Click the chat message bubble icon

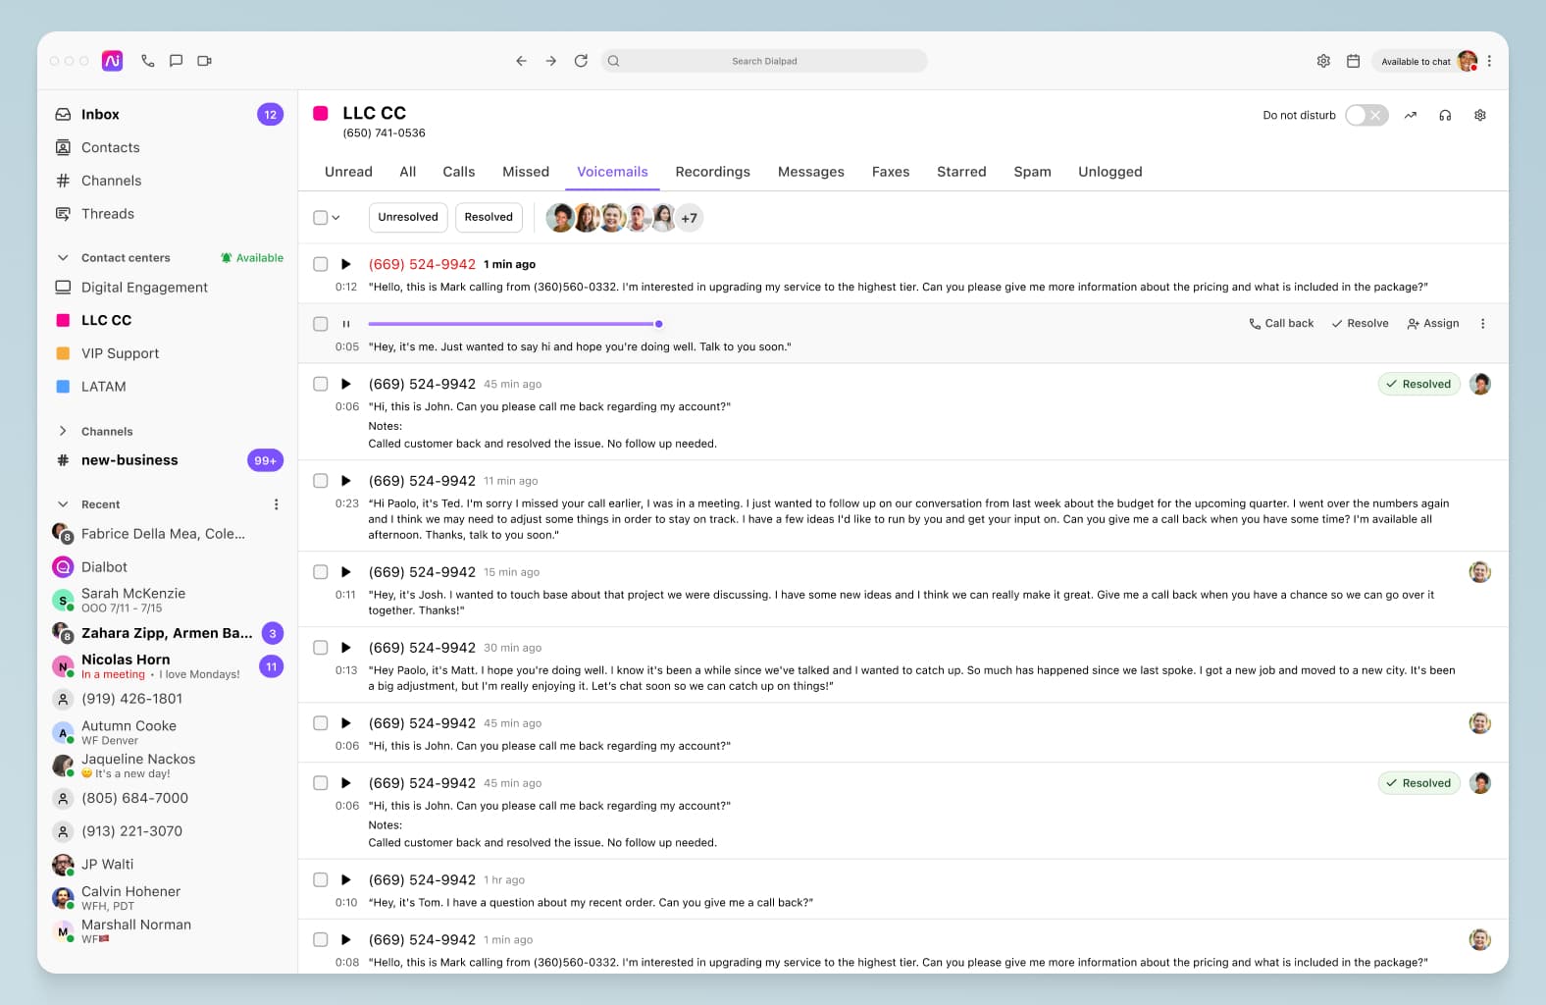(176, 61)
